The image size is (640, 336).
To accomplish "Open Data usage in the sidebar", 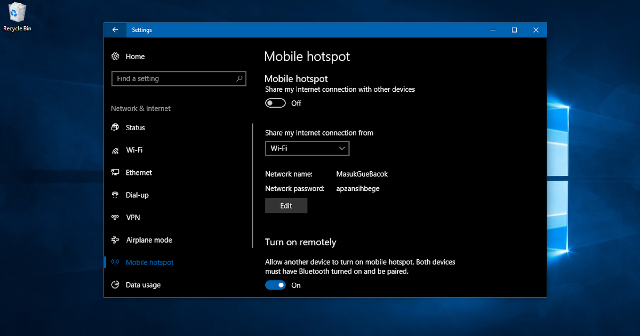I will coord(143,285).
